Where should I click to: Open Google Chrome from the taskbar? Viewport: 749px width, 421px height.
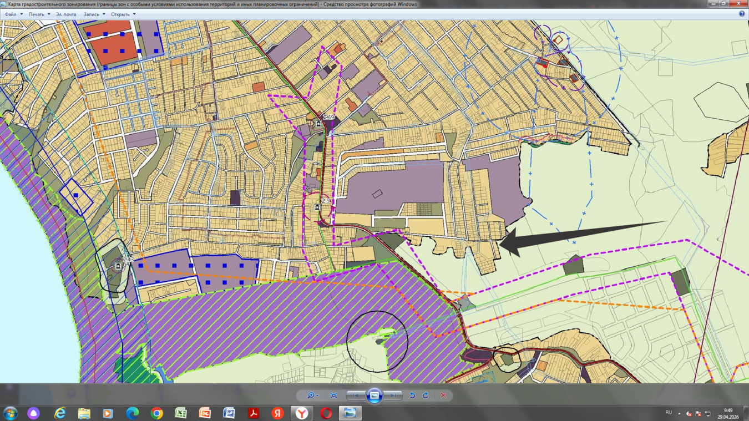(157, 413)
